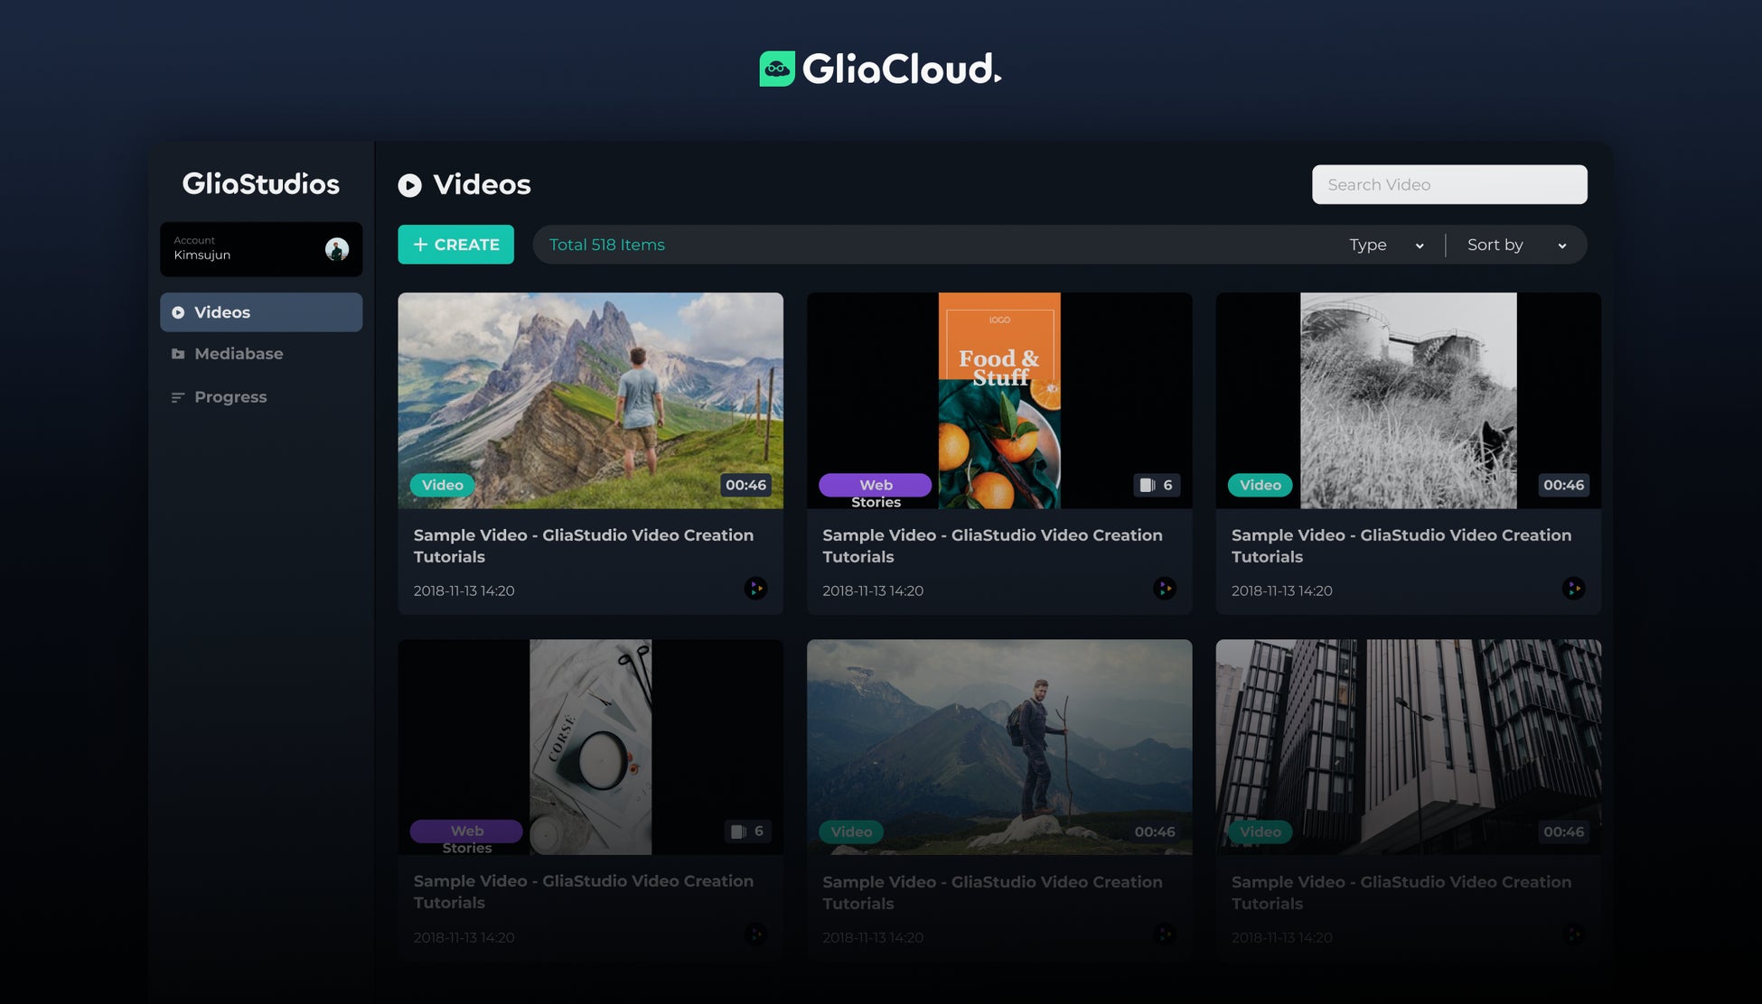Viewport: 1762px width, 1004px height.
Task: Click Mediabase folder icon in sidebar
Action: pyautogui.click(x=178, y=354)
